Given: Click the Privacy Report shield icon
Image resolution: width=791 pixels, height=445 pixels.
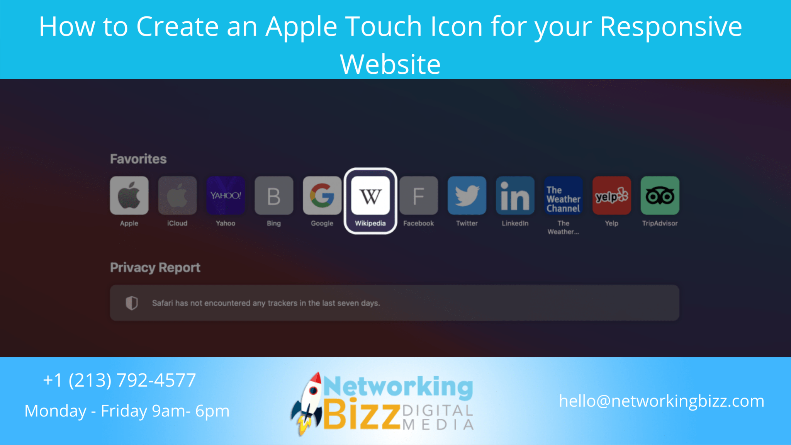Looking at the screenshot, I should click(x=131, y=302).
